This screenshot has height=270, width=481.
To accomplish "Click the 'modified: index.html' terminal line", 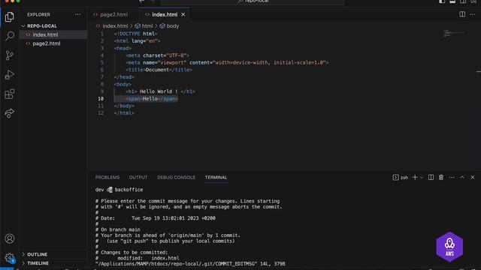I will 137,258.
